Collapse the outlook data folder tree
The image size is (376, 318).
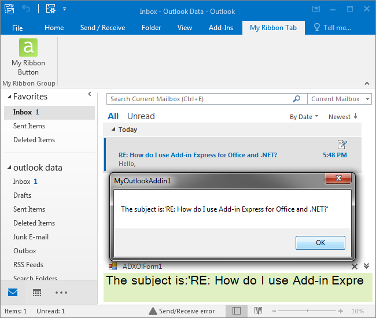click(9, 168)
